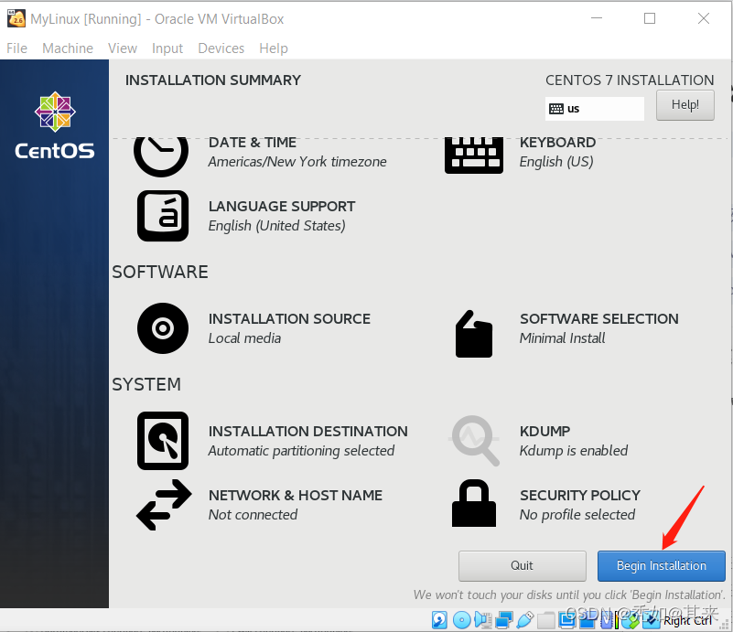Click Begin Installation button

pos(662,565)
